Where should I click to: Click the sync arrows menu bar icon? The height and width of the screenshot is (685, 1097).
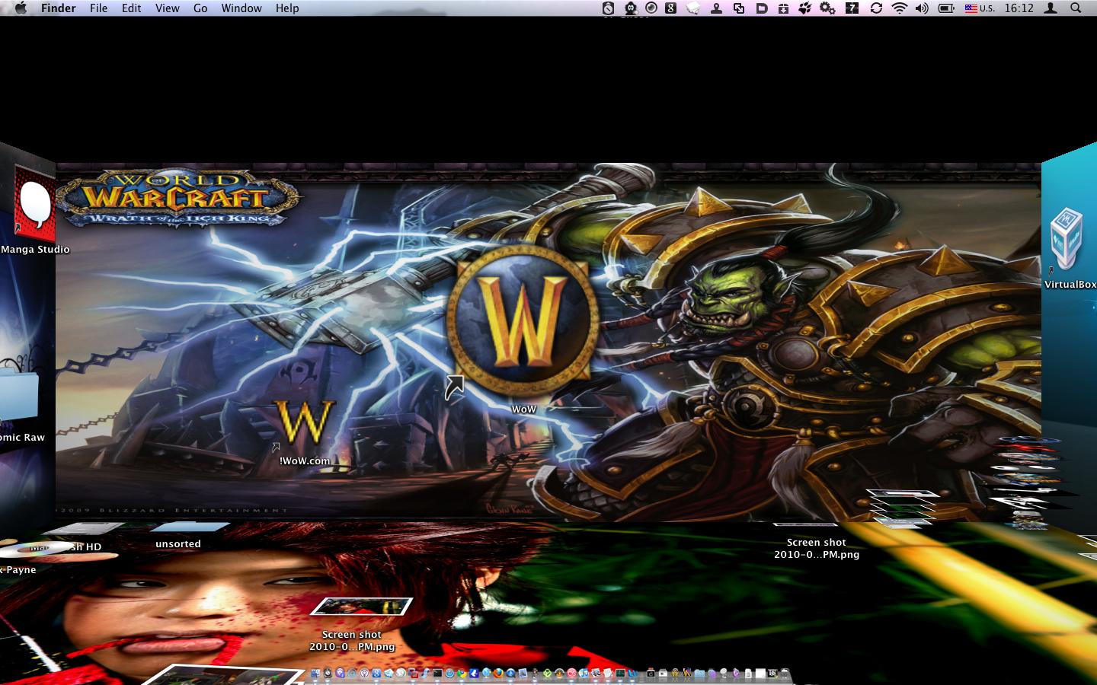876,8
